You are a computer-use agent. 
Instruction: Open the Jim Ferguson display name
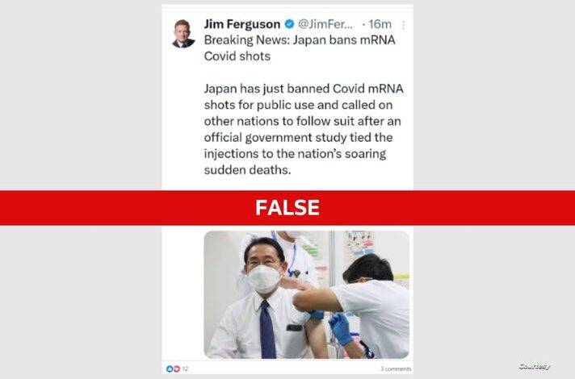click(242, 24)
